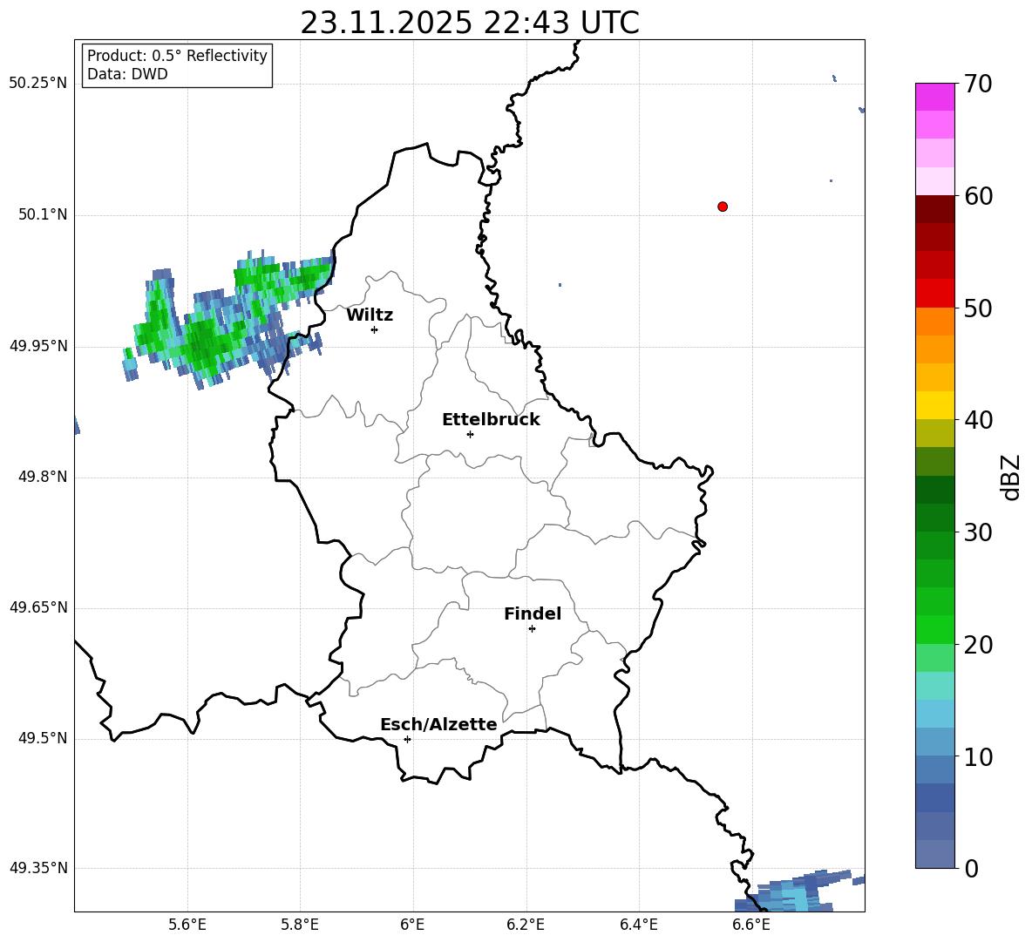Viewport: 1032px width, 942px height.
Task: Click the dBZ colorbar axis label
Action: pyautogui.click(x=1011, y=477)
